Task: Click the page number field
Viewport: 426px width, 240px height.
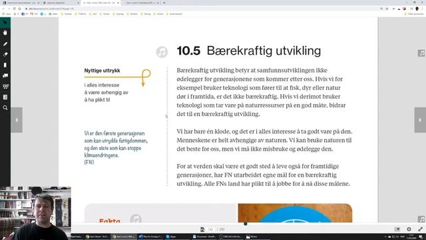Action: tap(210, 229)
